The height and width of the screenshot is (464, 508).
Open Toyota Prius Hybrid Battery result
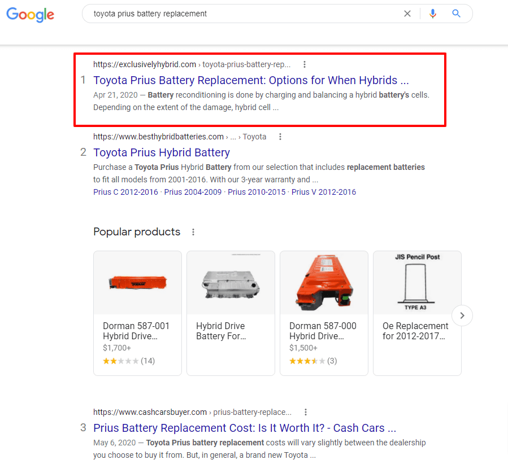[x=162, y=152]
